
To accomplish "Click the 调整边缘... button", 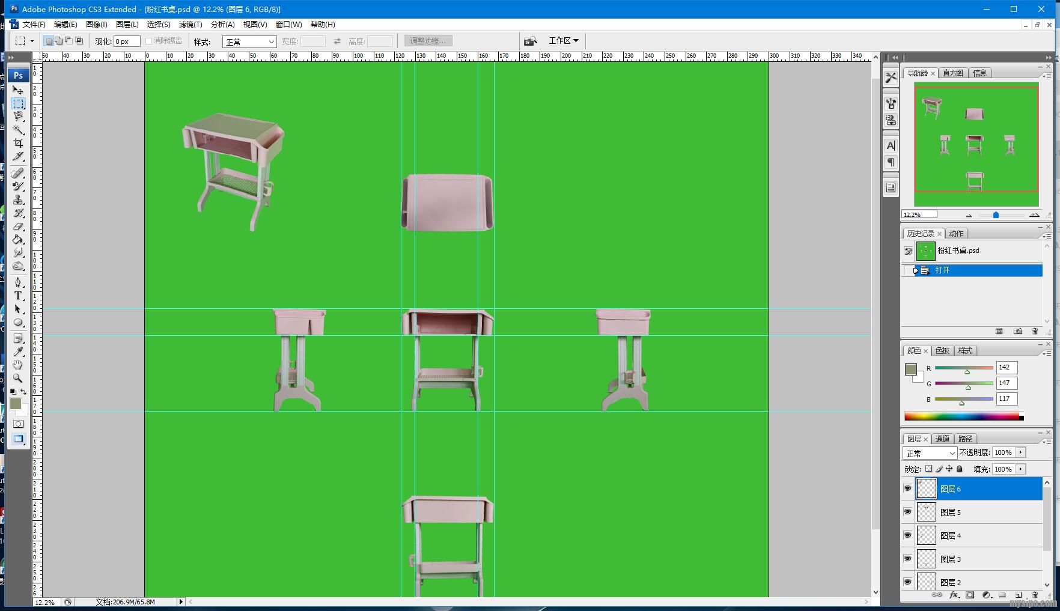I will point(428,41).
